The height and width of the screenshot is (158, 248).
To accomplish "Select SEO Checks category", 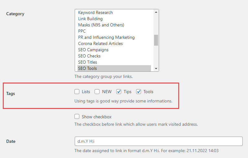I will pyautogui.click(x=89, y=56).
